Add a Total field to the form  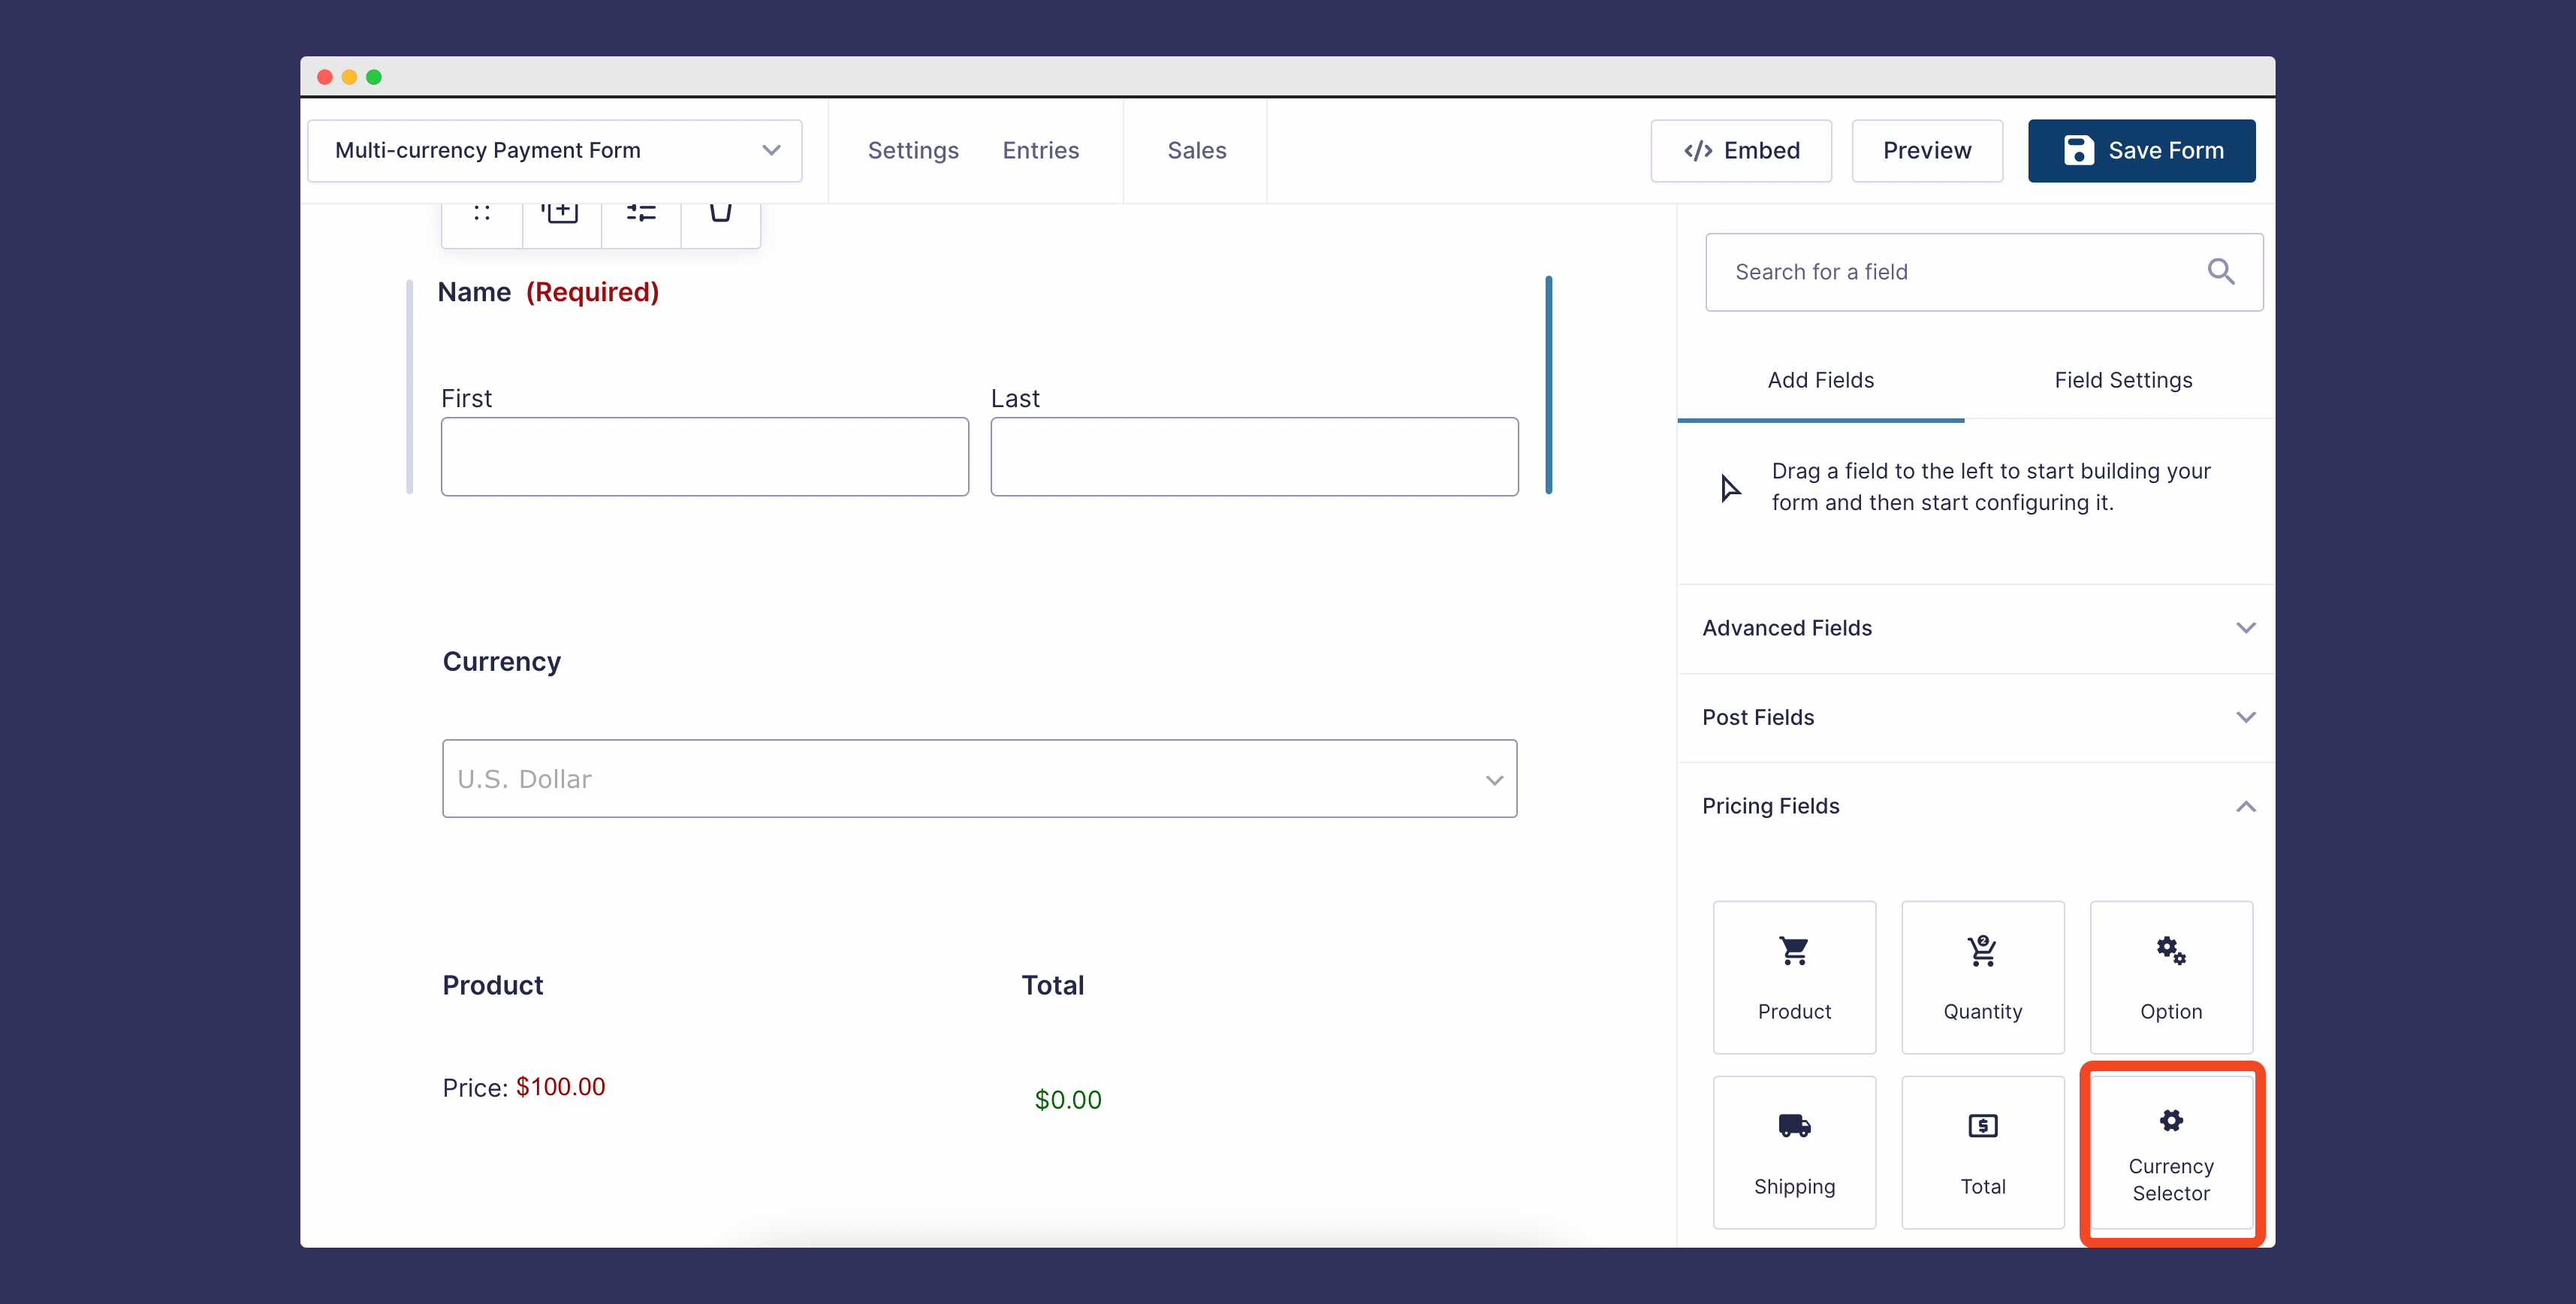(1982, 1152)
